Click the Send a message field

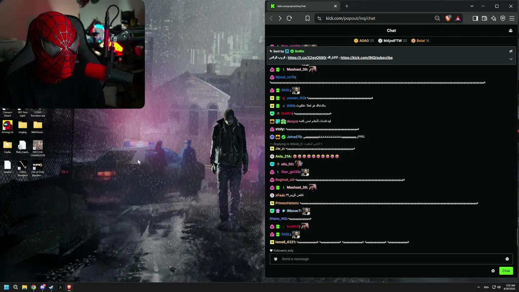click(x=391, y=259)
